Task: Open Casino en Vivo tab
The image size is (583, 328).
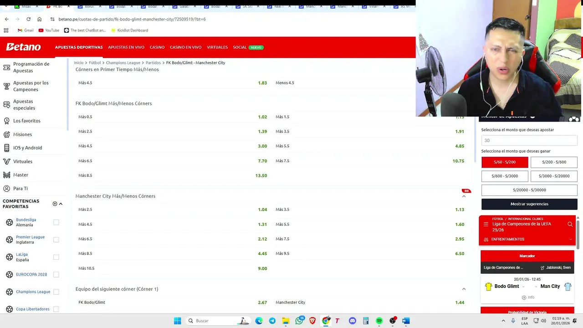Action: [185, 47]
